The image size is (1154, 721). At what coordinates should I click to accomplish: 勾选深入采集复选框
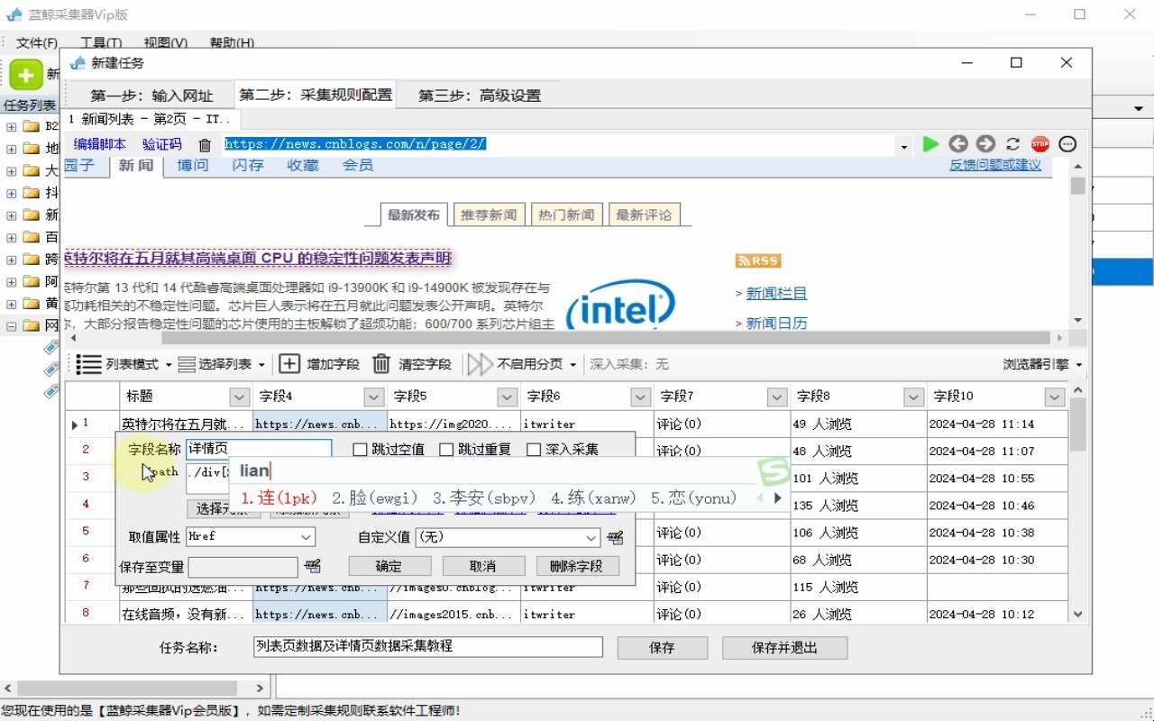click(x=534, y=449)
